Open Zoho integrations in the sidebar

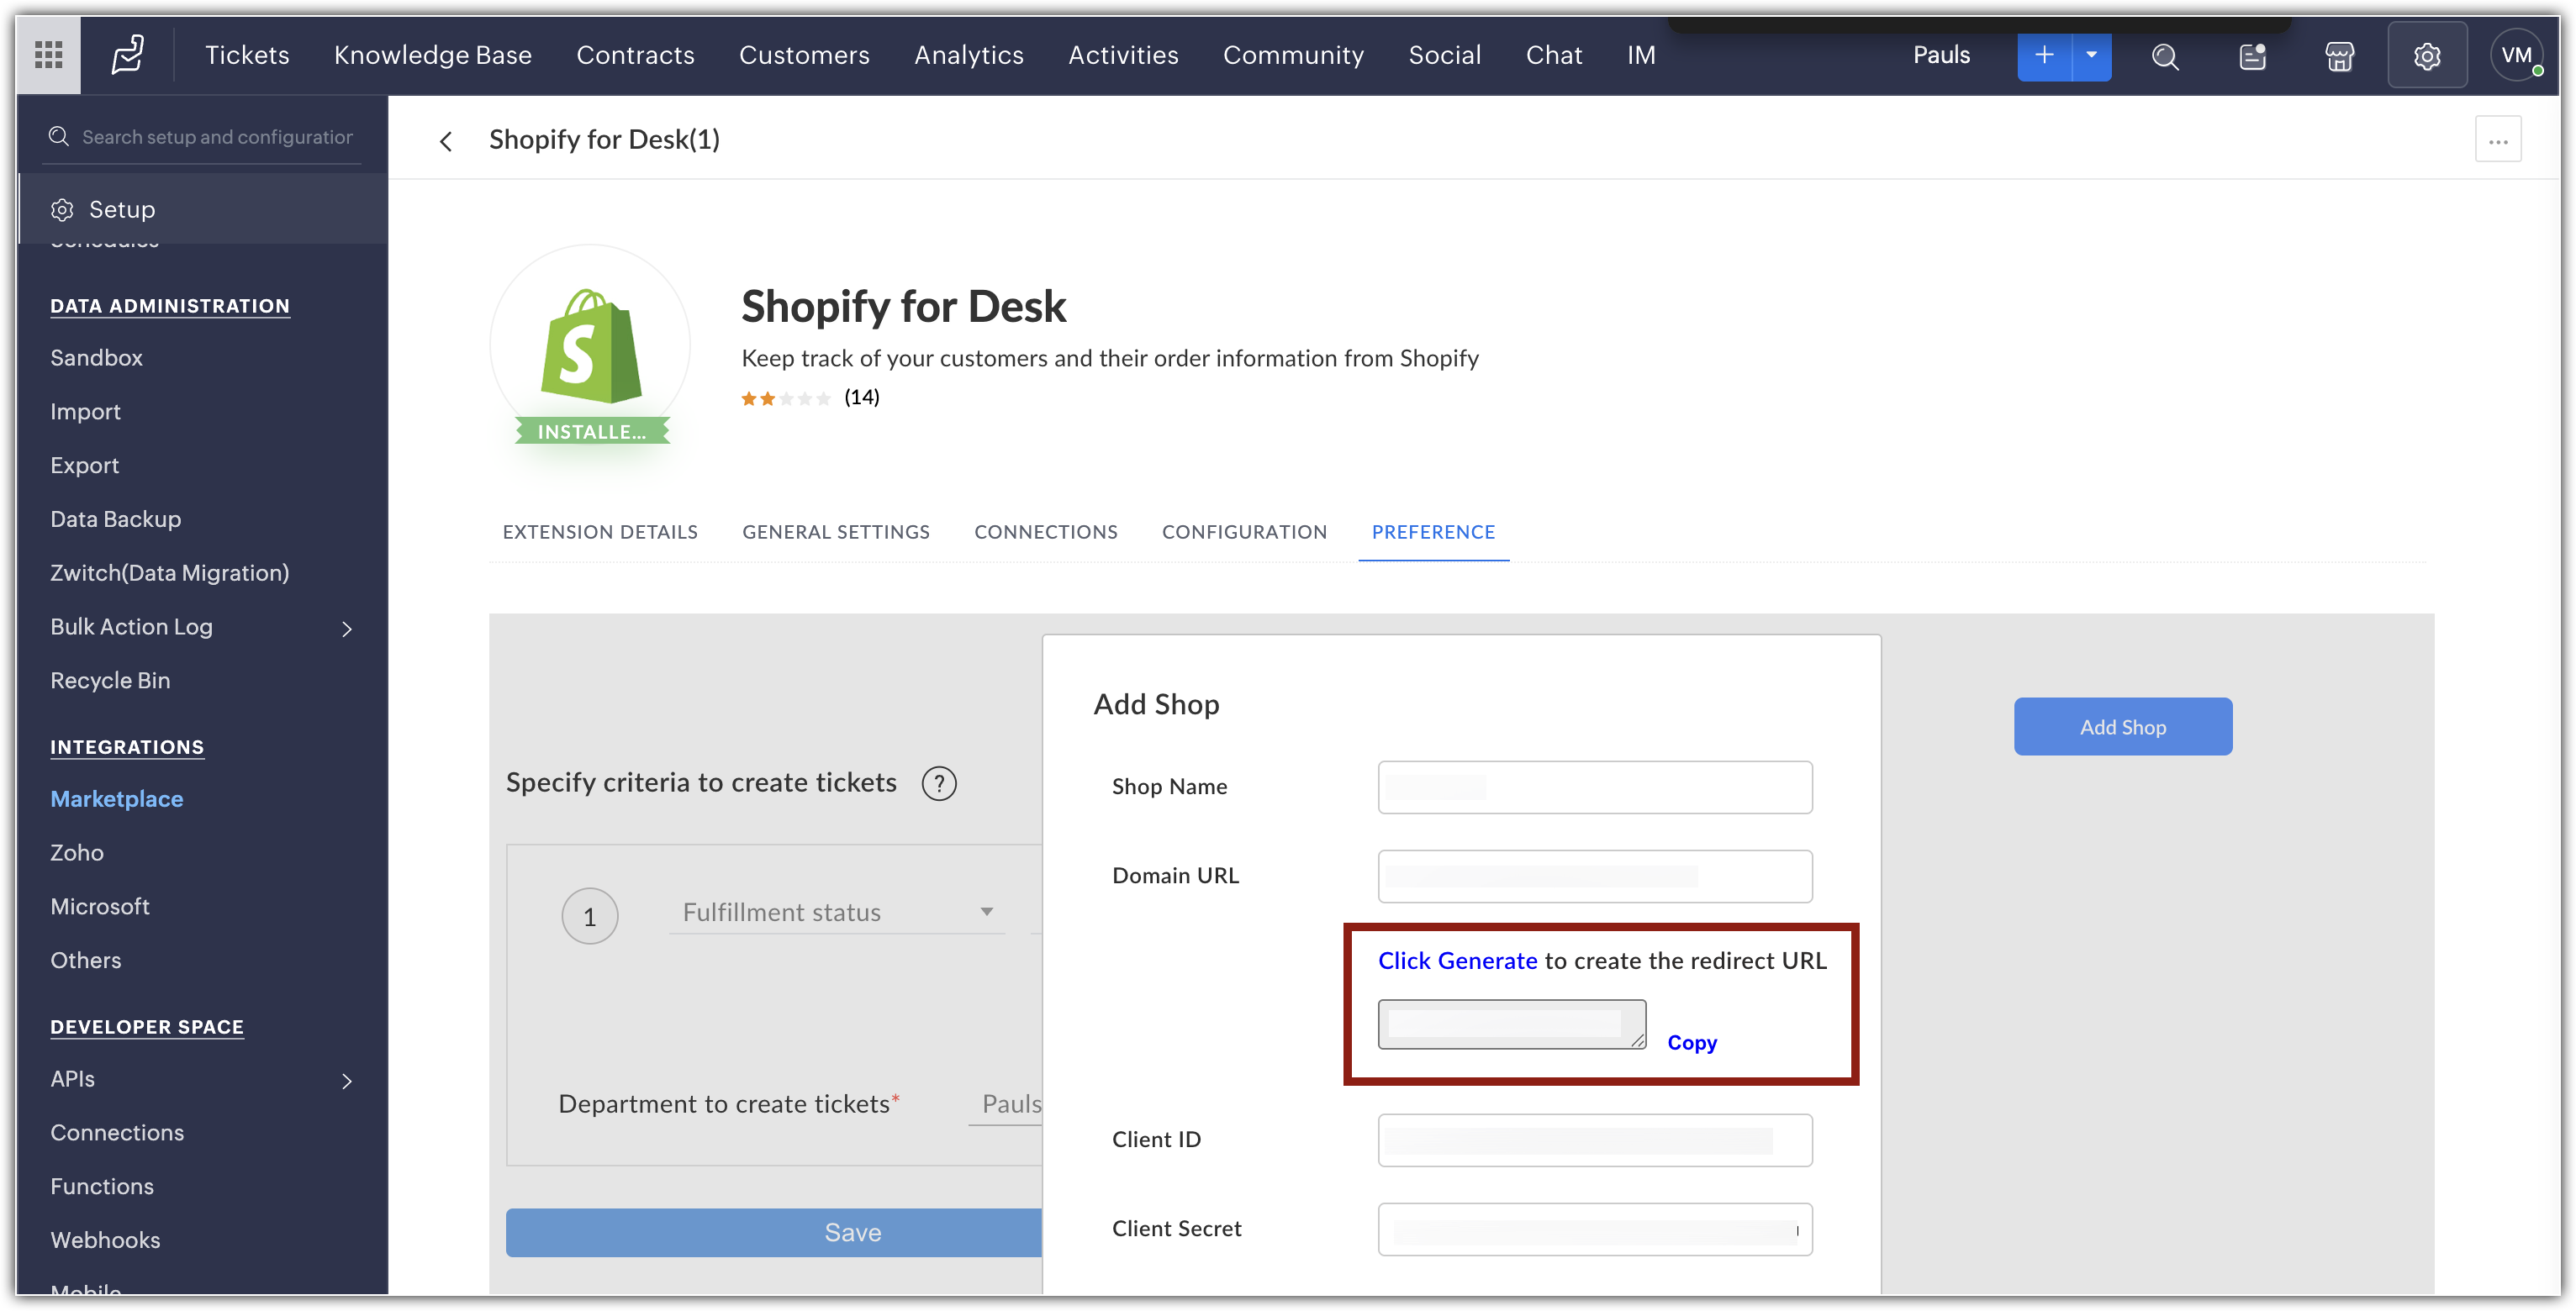(x=77, y=853)
